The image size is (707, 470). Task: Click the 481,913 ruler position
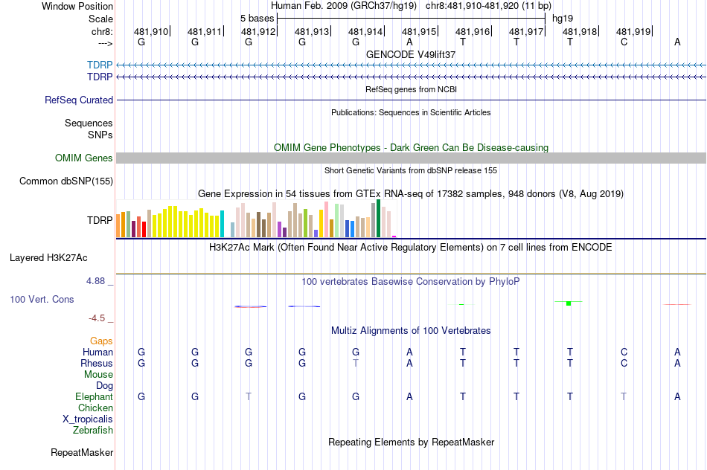click(312, 31)
